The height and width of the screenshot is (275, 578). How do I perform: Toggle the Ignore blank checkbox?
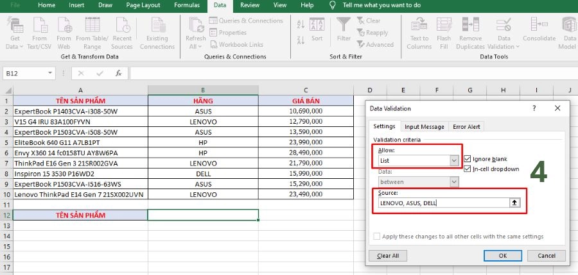(x=467, y=159)
